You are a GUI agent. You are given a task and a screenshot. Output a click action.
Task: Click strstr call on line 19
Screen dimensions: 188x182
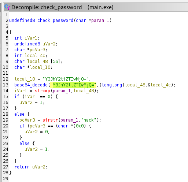click(x=50, y=120)
